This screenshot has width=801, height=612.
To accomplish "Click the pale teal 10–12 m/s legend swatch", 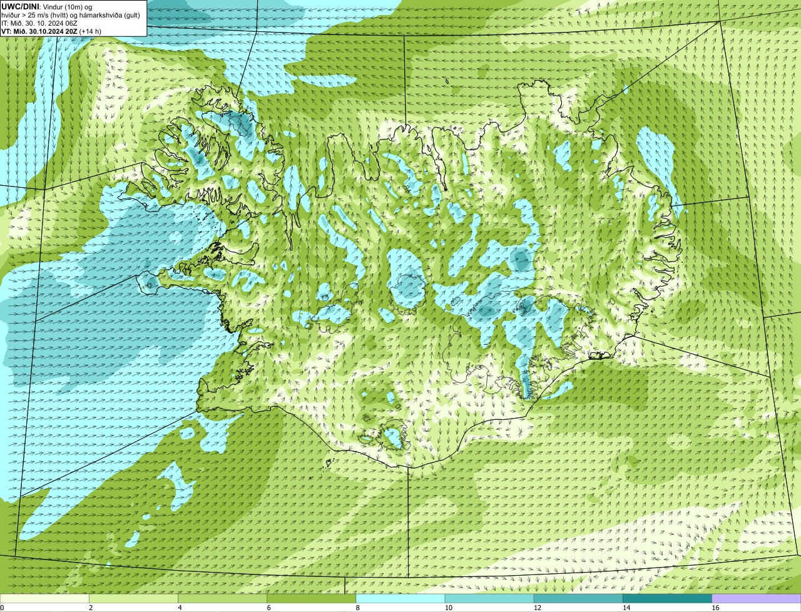I will tap(489, 598).
